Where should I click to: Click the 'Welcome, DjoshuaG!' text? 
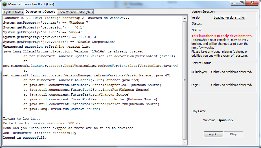point(218,120)
